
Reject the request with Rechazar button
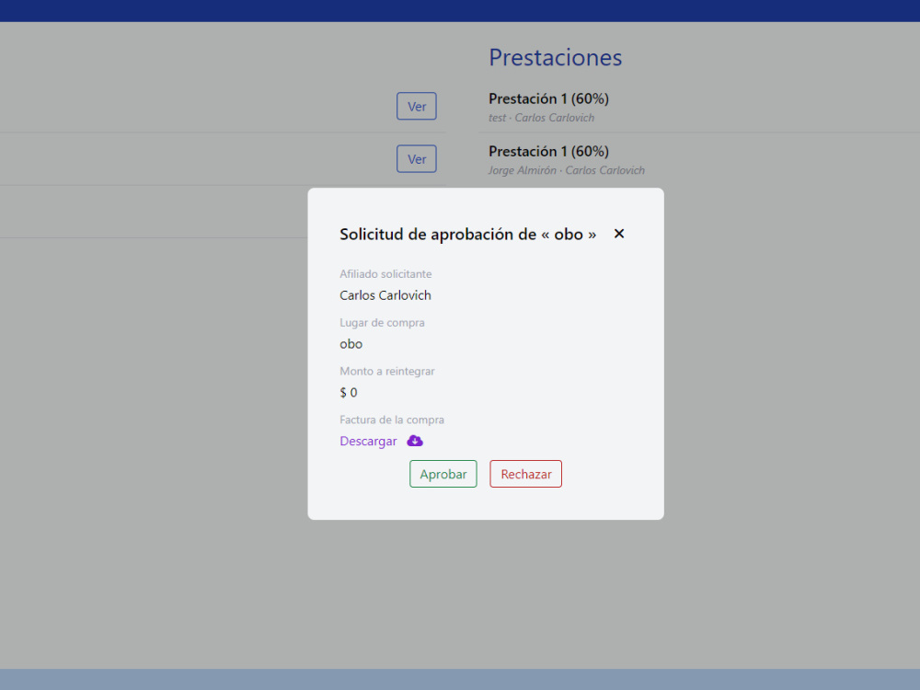(525, 474)
